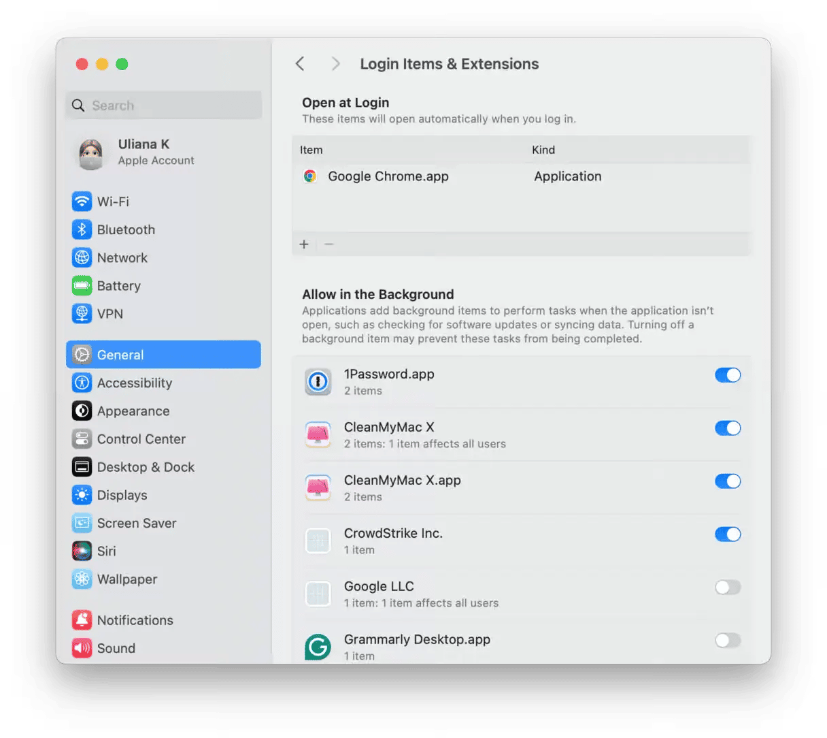Open Network in the sidebar
827x738 pixels.
click(x=163, y=257)
